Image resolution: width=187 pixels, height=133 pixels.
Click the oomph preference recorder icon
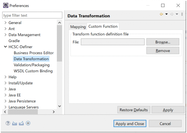(x=28, y=123)
